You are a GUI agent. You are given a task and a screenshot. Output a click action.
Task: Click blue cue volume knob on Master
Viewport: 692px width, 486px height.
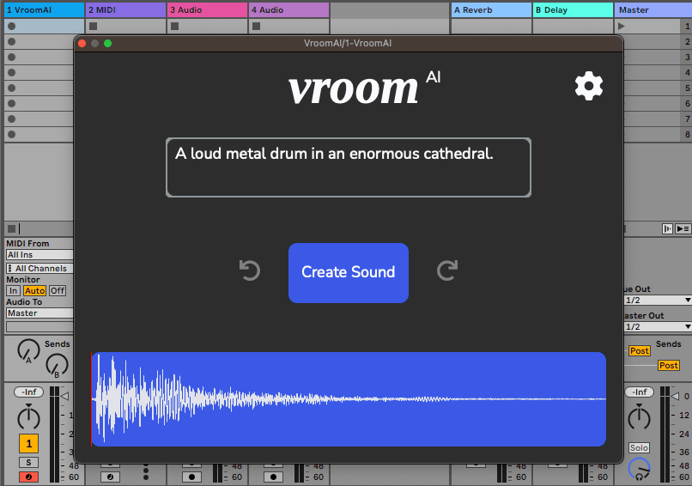[639, 469]
